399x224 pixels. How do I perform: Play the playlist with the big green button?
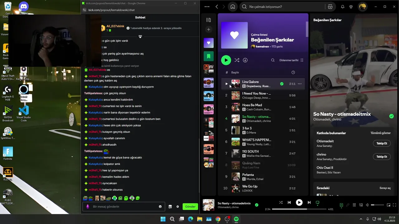226,60
